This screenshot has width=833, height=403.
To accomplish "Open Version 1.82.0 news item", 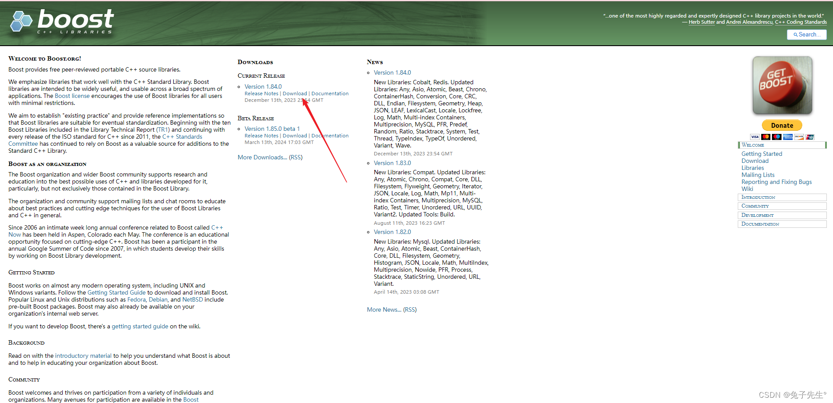I will tap(392, 232).
